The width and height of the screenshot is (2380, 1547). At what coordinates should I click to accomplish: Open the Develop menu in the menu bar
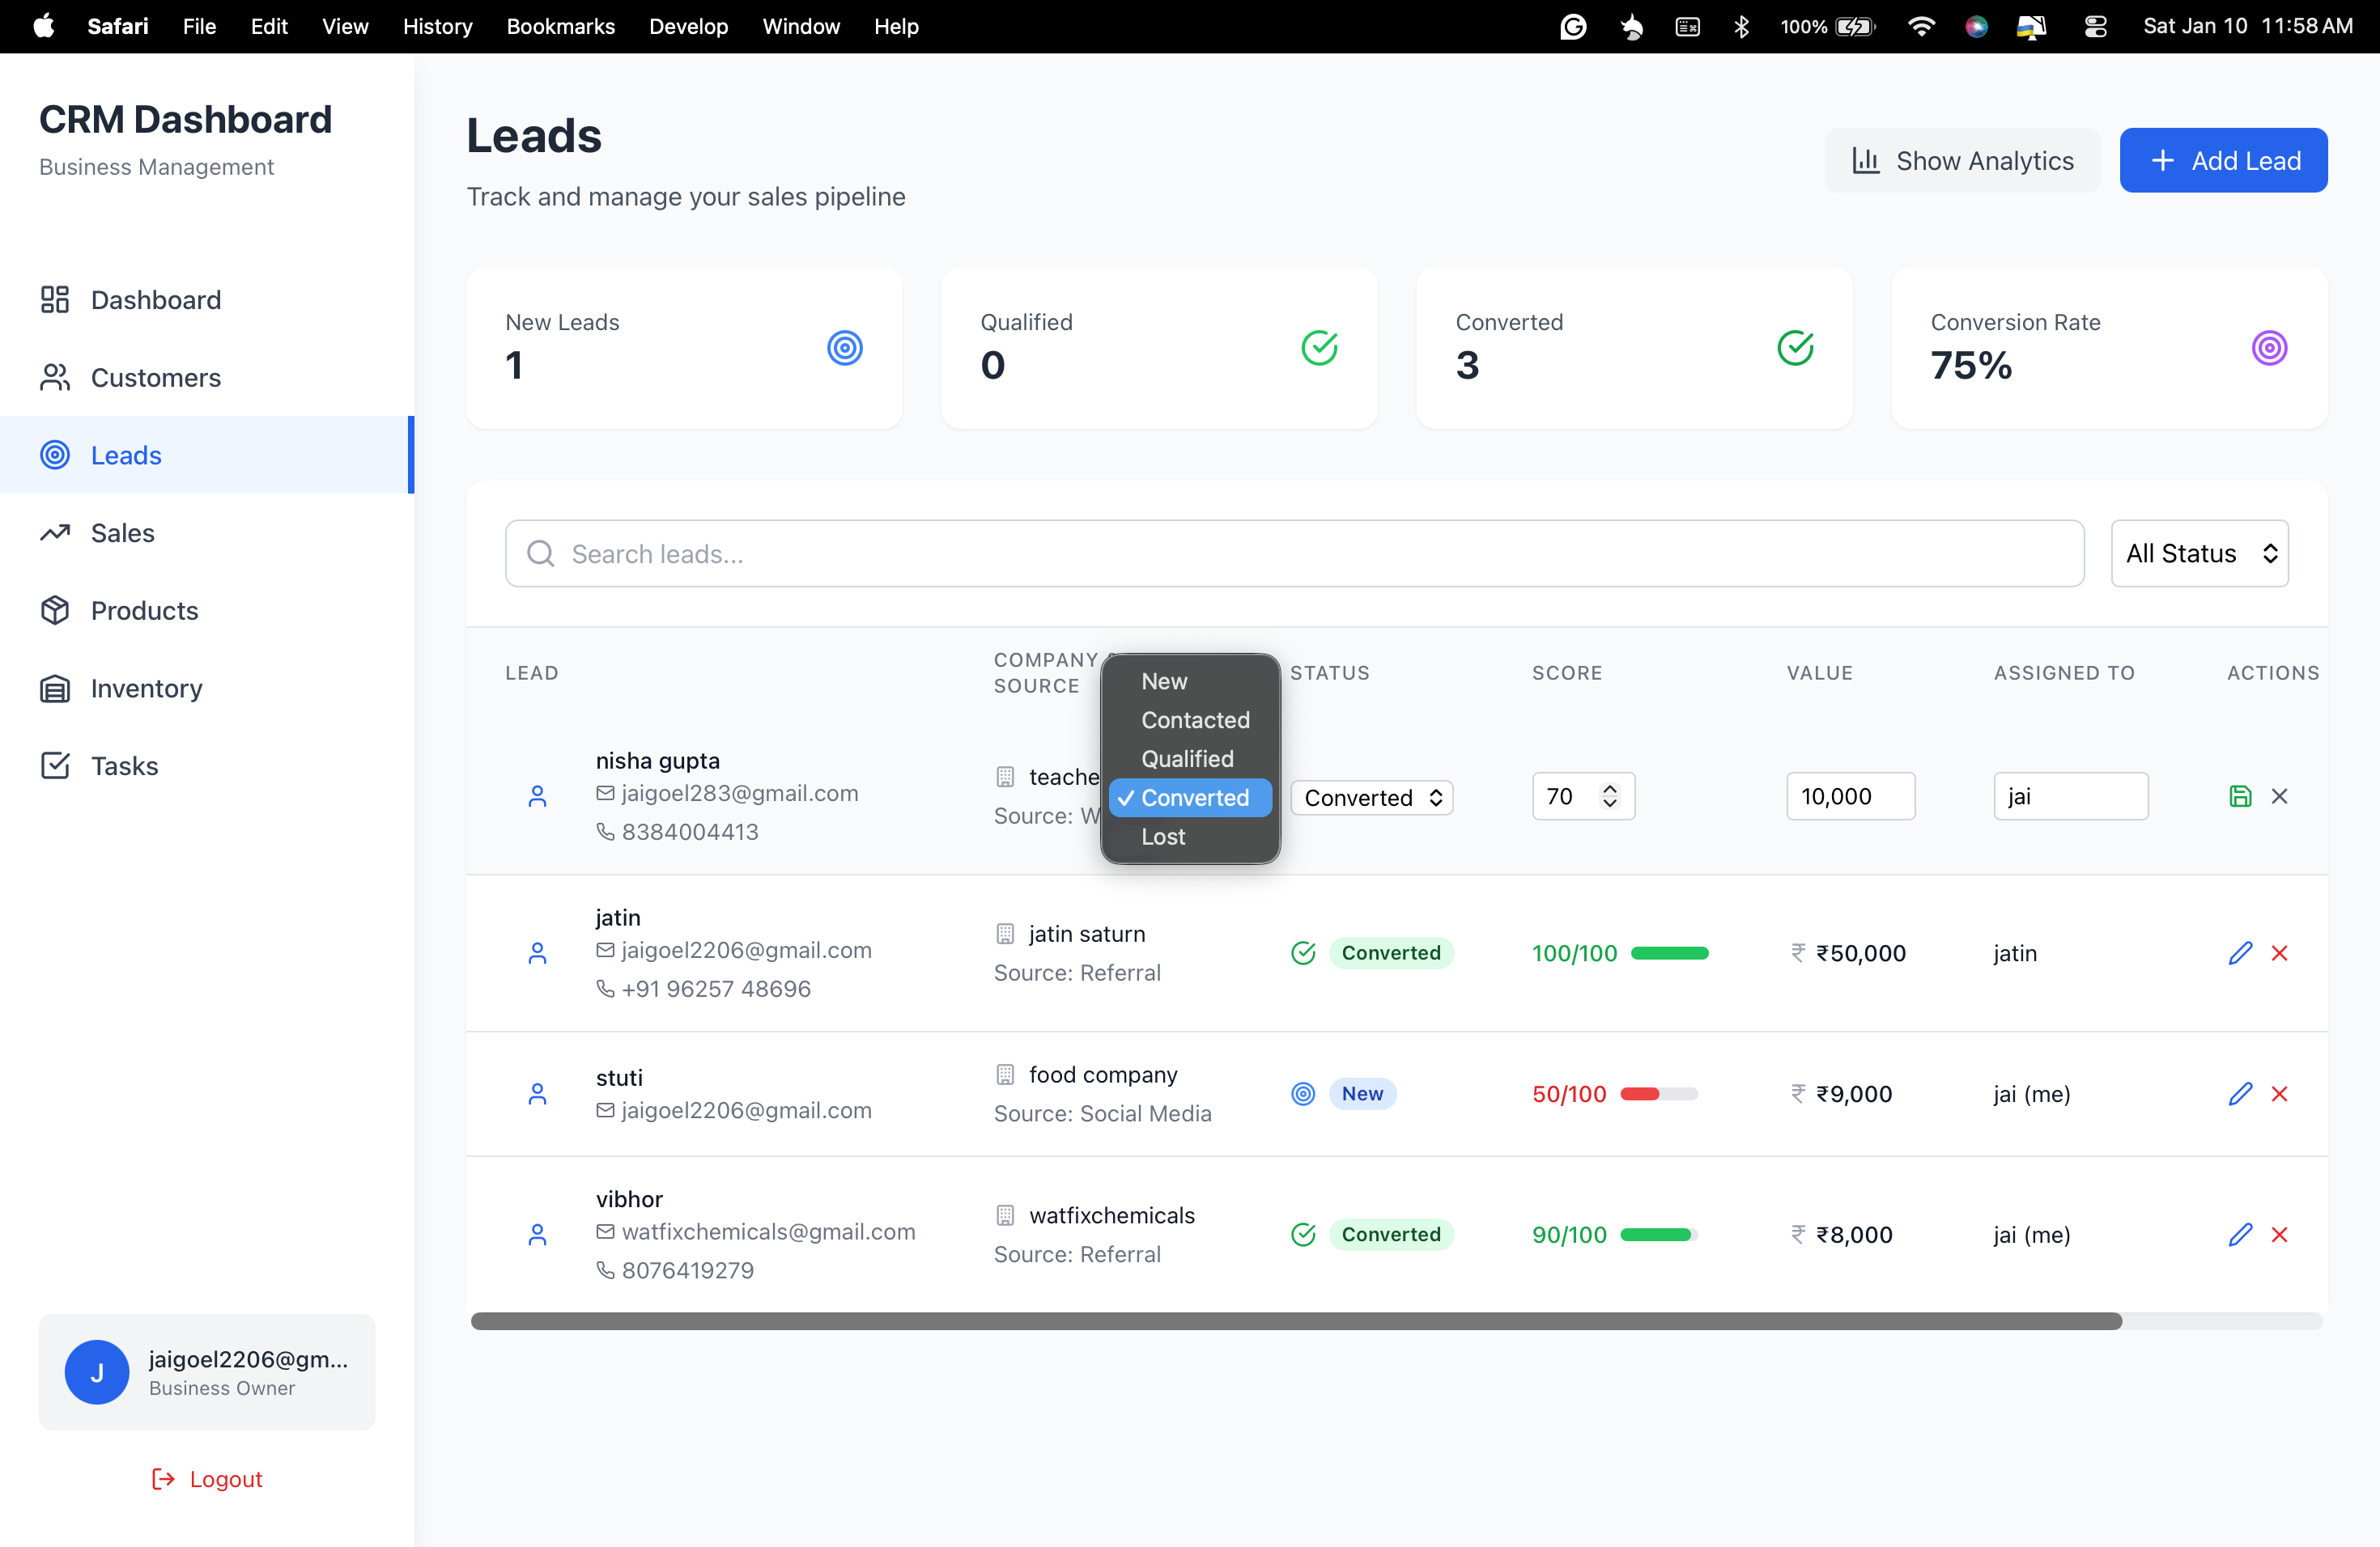(688, 26)
